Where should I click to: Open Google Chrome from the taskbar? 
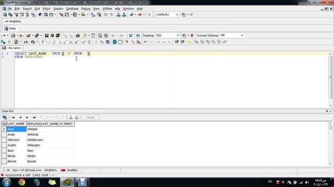22,182
